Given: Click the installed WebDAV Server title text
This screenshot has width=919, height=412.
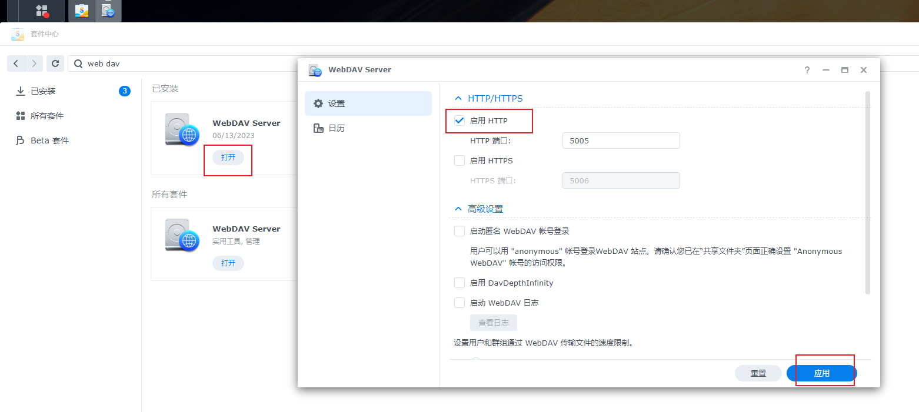Looking at the screenshot, I should 247,123.
